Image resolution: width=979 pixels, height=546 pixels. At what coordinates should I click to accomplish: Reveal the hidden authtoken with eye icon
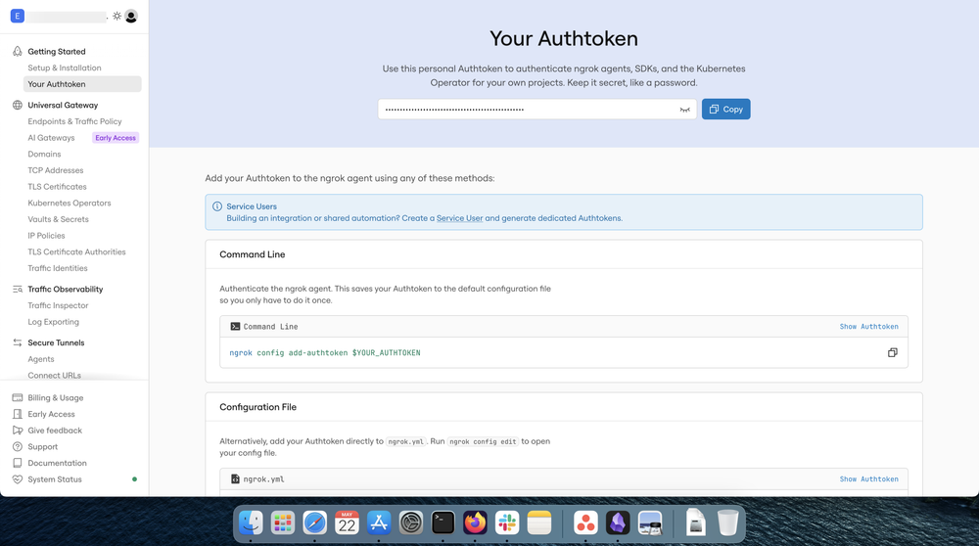[x=685, y=110]
